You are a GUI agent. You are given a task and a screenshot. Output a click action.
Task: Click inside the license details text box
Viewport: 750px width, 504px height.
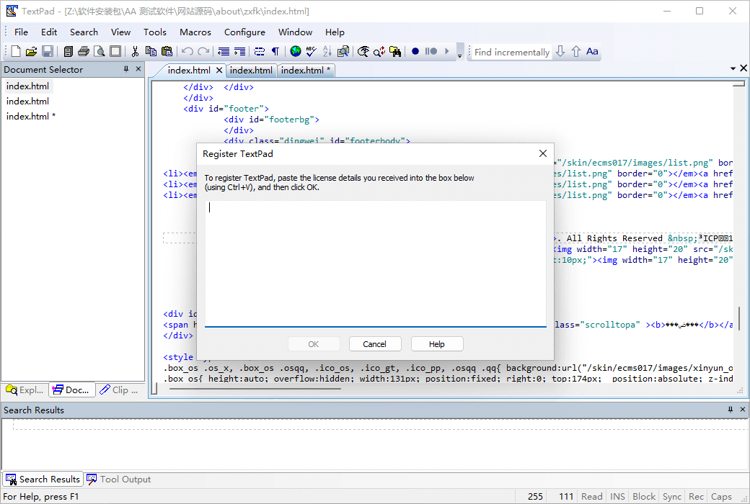(x=376, y=264)
